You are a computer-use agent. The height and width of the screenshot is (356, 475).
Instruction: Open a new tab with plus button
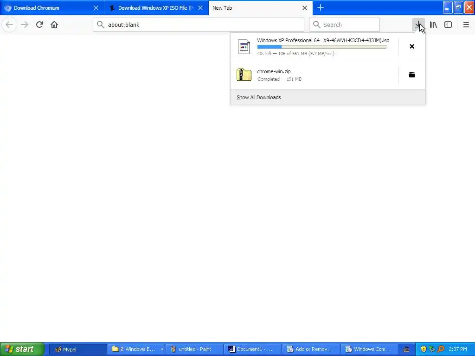click(x=320, y=7)
